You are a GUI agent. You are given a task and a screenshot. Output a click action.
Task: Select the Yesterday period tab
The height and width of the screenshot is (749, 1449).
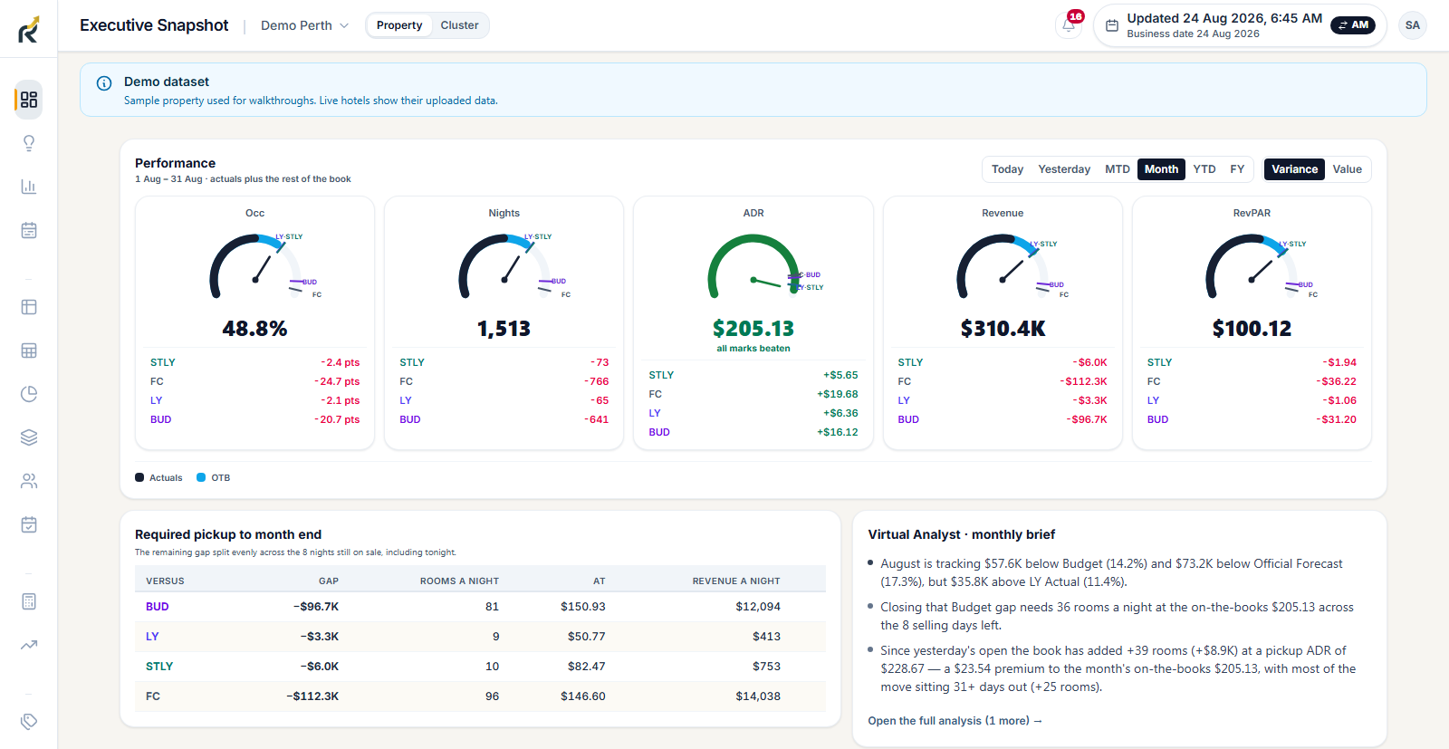[x=1064, y=169]
